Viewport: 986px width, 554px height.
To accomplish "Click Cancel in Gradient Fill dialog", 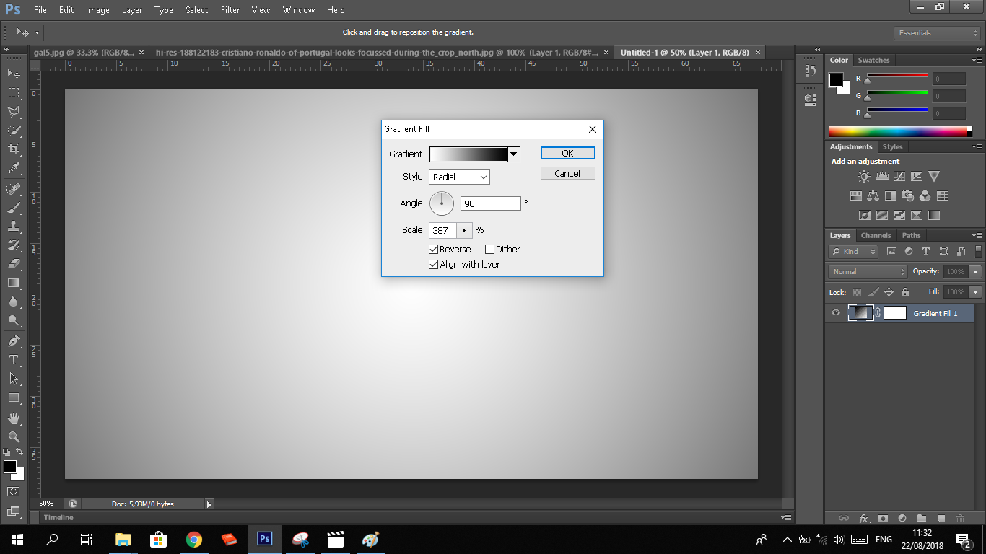I will coord(567,173).
